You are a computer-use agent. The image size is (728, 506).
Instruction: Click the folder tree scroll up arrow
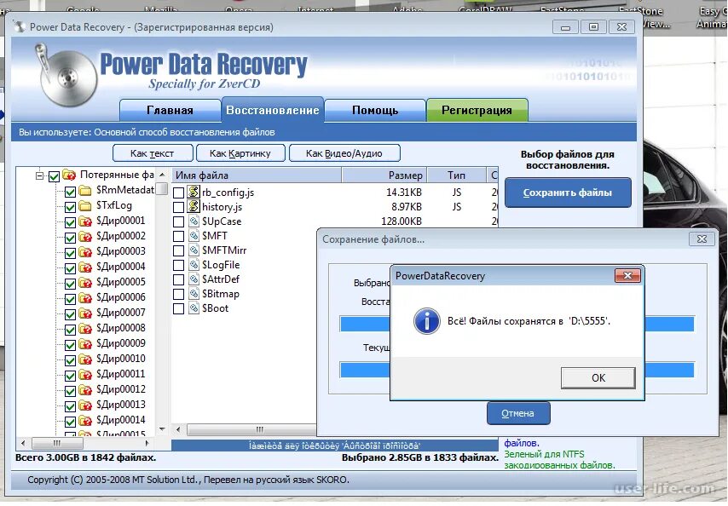[x=162, y=175]
